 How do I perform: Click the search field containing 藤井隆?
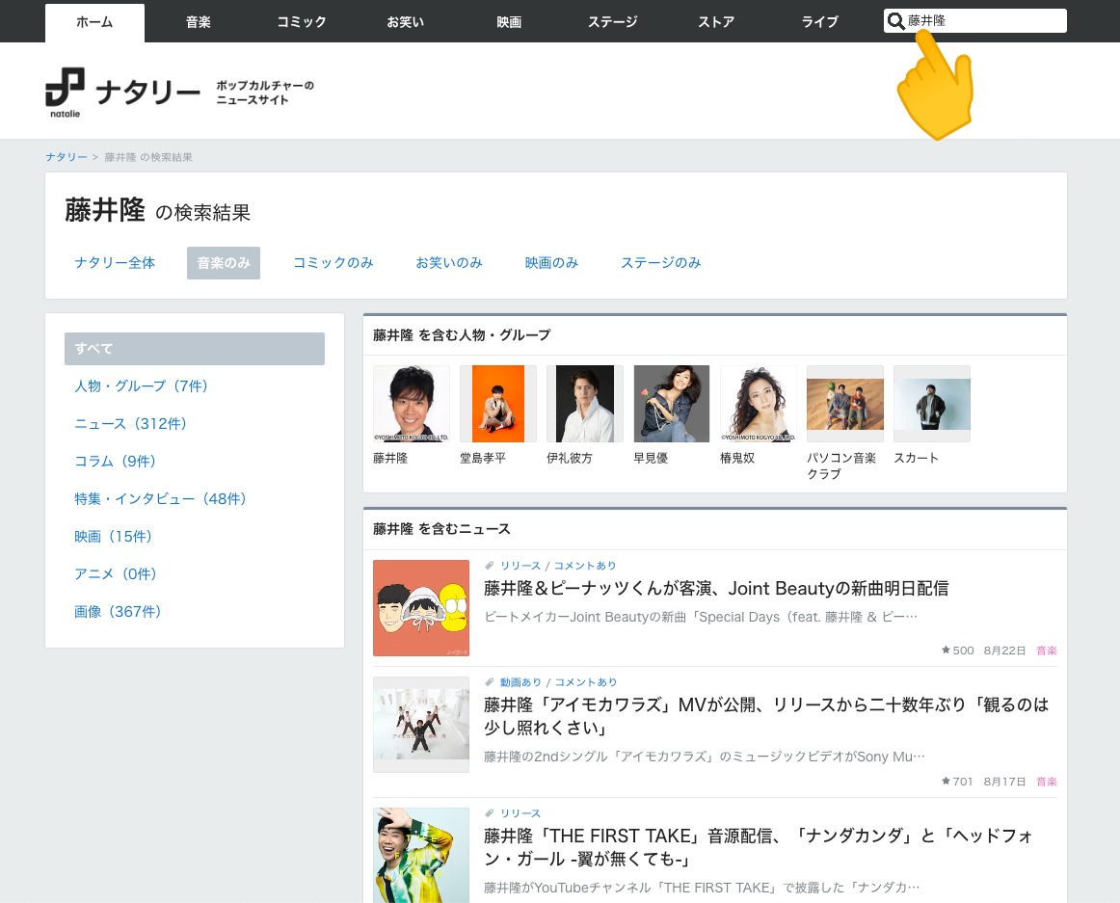(x=983, y=21)
